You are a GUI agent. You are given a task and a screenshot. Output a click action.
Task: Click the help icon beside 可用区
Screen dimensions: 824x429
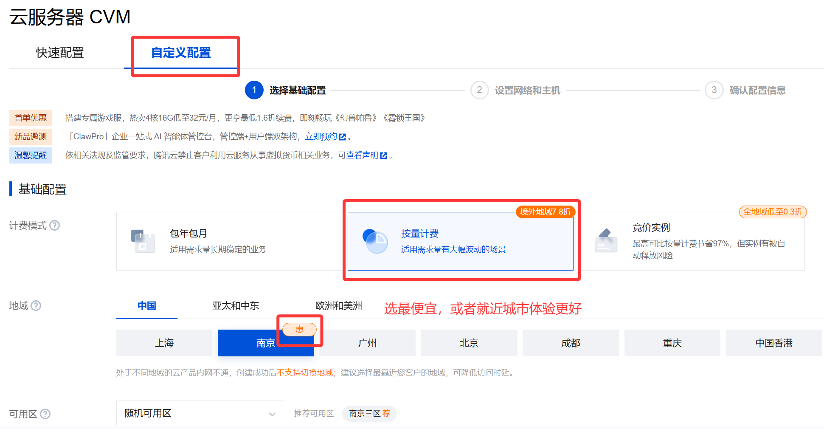(45, 414)
